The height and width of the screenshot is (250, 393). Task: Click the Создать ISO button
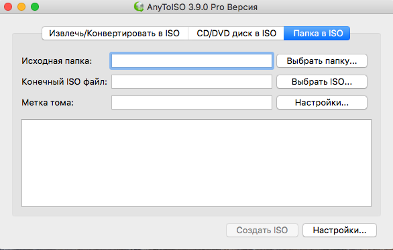pos(262,230)
